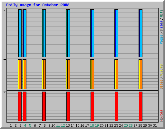Select the cyan Pages bar for day 8
The height and width of the screenshot is (129, 165).
[x=44, y=33]
